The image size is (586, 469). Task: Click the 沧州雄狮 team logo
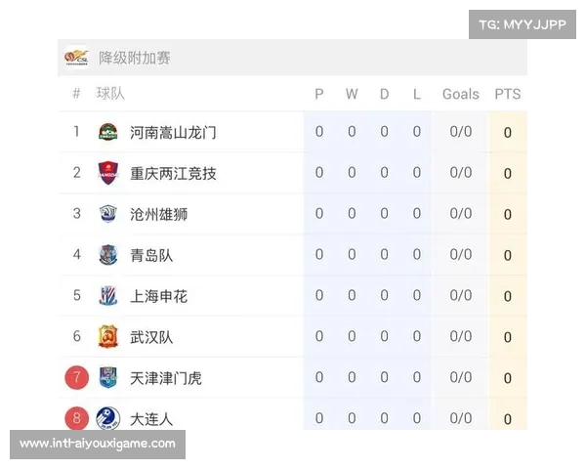point(108,214)
